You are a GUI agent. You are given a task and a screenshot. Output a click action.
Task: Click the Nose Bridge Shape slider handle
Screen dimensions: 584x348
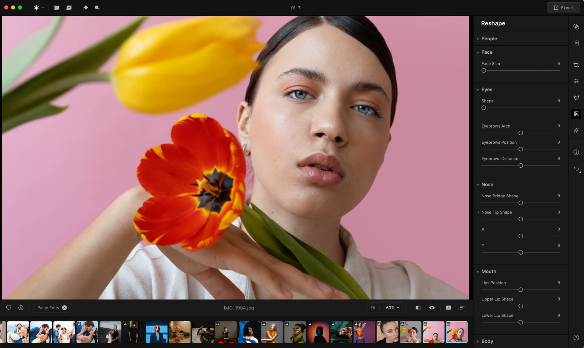(x=521, y=203)
